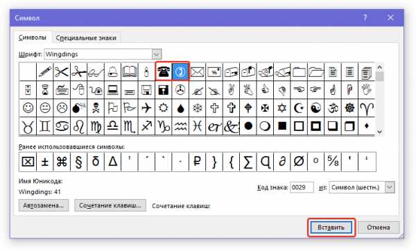The height and width of the screenshot is (251, 416).
Task: Select the hourglass symbol
Action: (x=45, y=90)
